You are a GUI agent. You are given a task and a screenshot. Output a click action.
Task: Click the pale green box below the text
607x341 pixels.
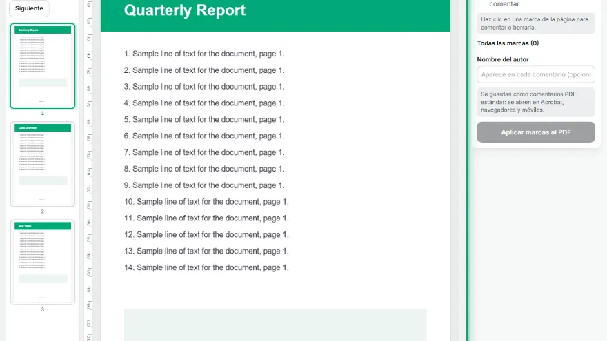click(275, 324)
